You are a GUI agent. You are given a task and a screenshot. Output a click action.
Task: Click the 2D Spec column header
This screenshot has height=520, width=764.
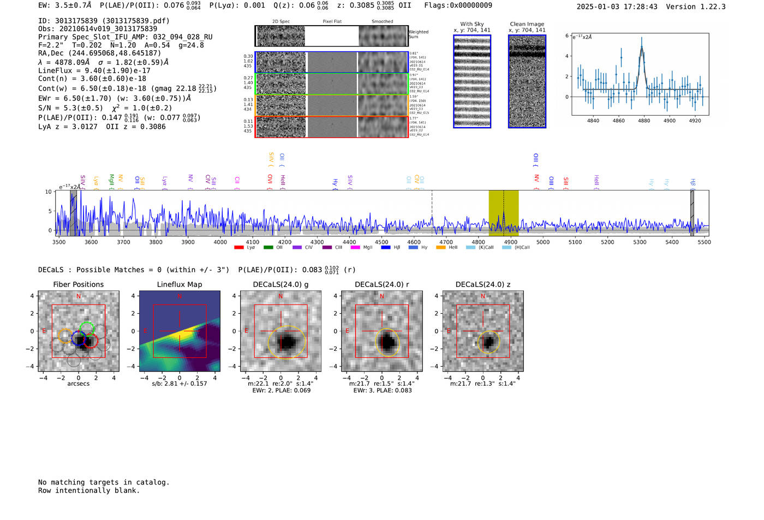coord(281,22)
